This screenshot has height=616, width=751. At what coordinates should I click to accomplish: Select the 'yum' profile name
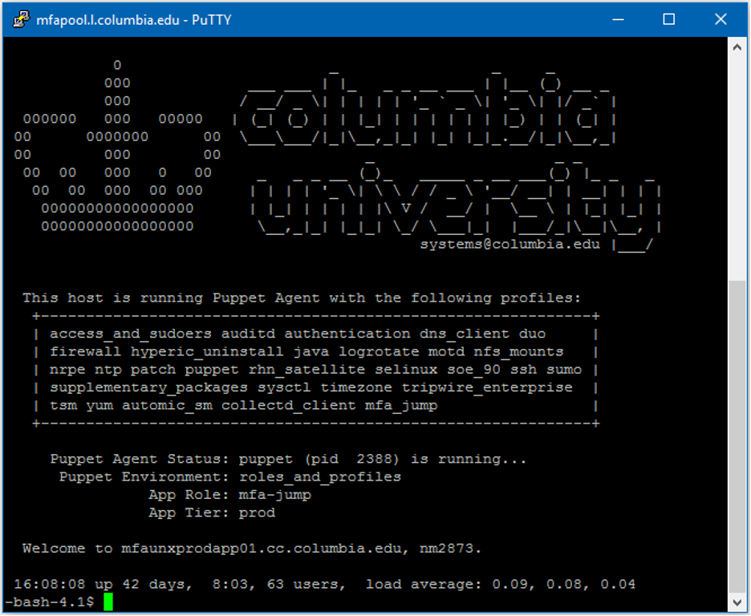coord(99,405)
